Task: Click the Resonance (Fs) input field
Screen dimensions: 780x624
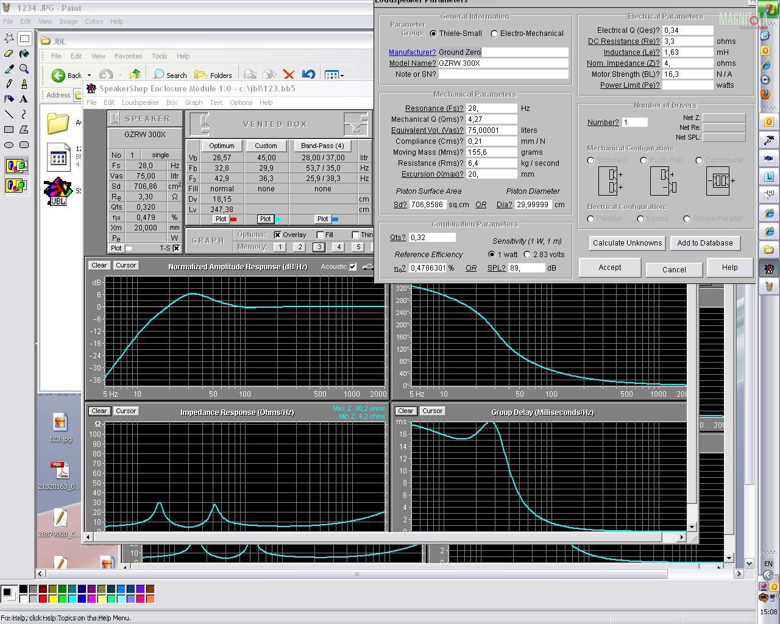Action: pyautogui.click(x=492, y=108)
